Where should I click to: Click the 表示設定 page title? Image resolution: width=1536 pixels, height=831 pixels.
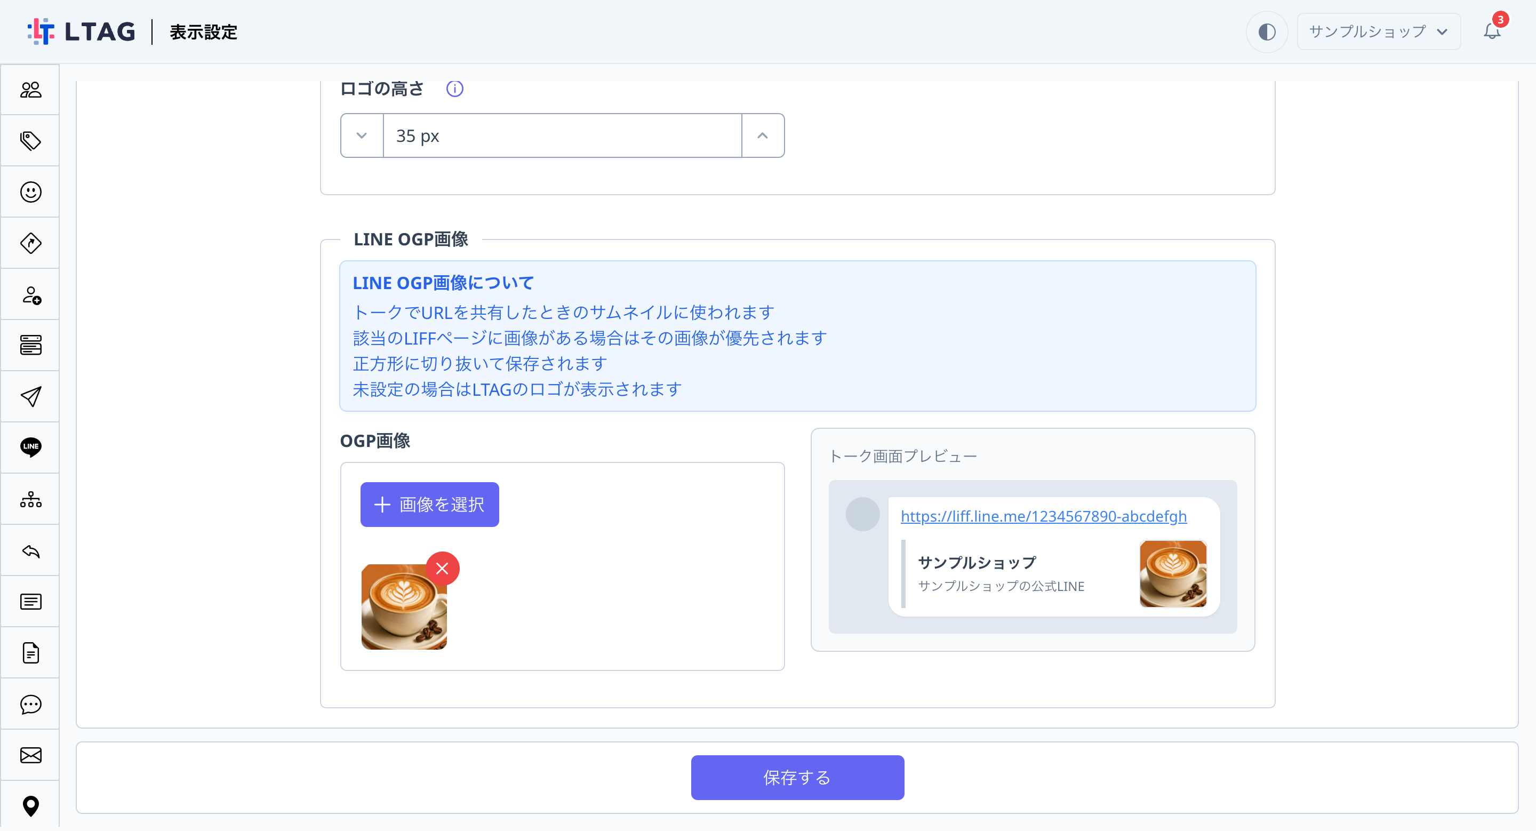[203, 31]
